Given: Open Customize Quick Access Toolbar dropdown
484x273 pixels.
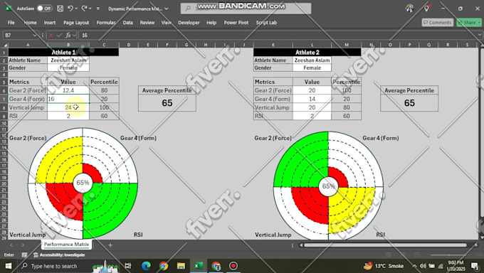Looking at the screenshot, I should [98, 9].
